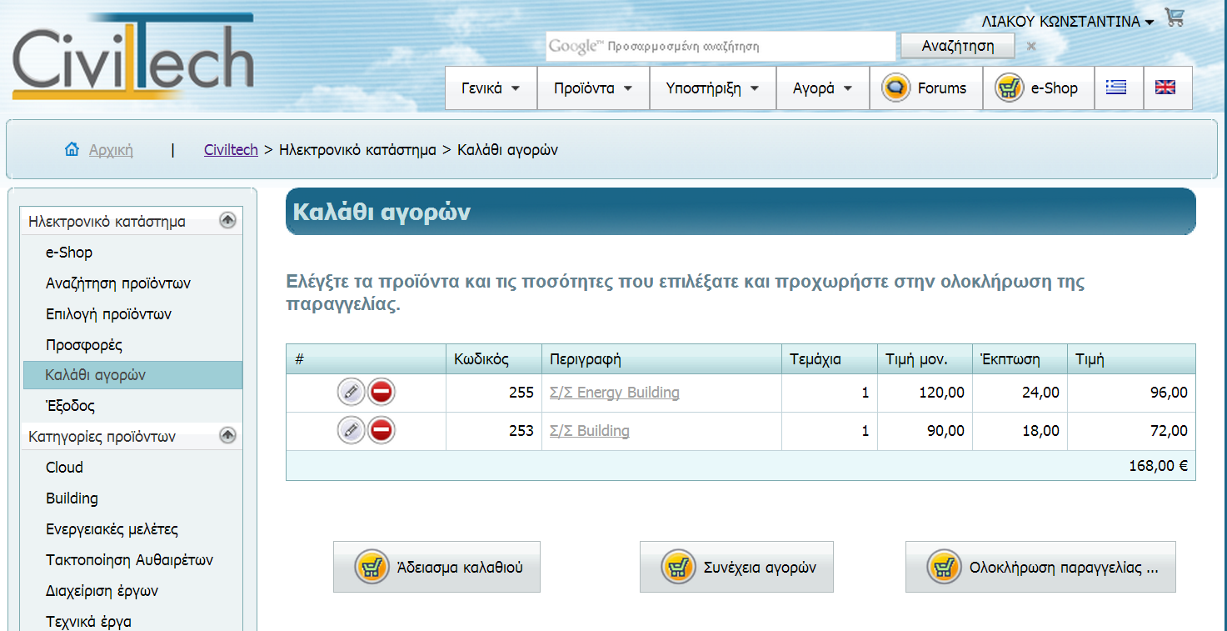This screenshot has width=1227, height=631.
Task: Edit the Σ/Σ Energy Building cart row
Action: click(x=352, y=392)
